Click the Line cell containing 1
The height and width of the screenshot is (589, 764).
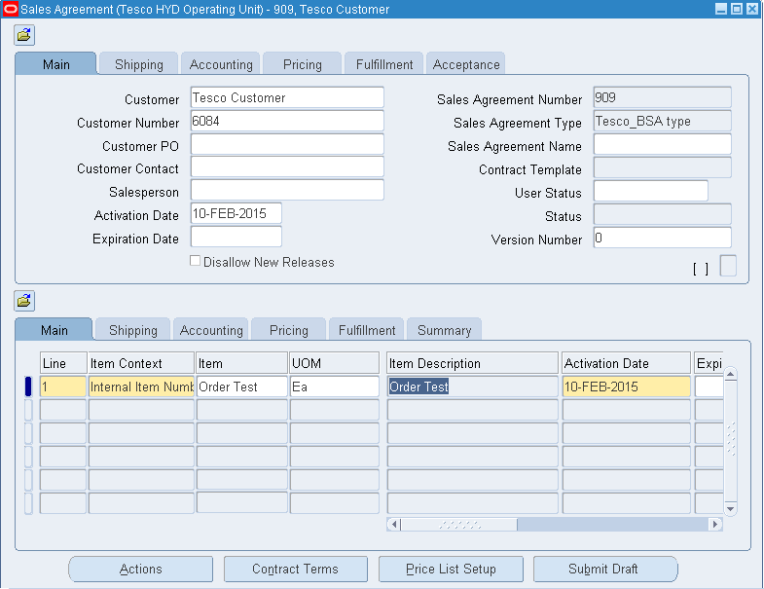pos(63,387)
